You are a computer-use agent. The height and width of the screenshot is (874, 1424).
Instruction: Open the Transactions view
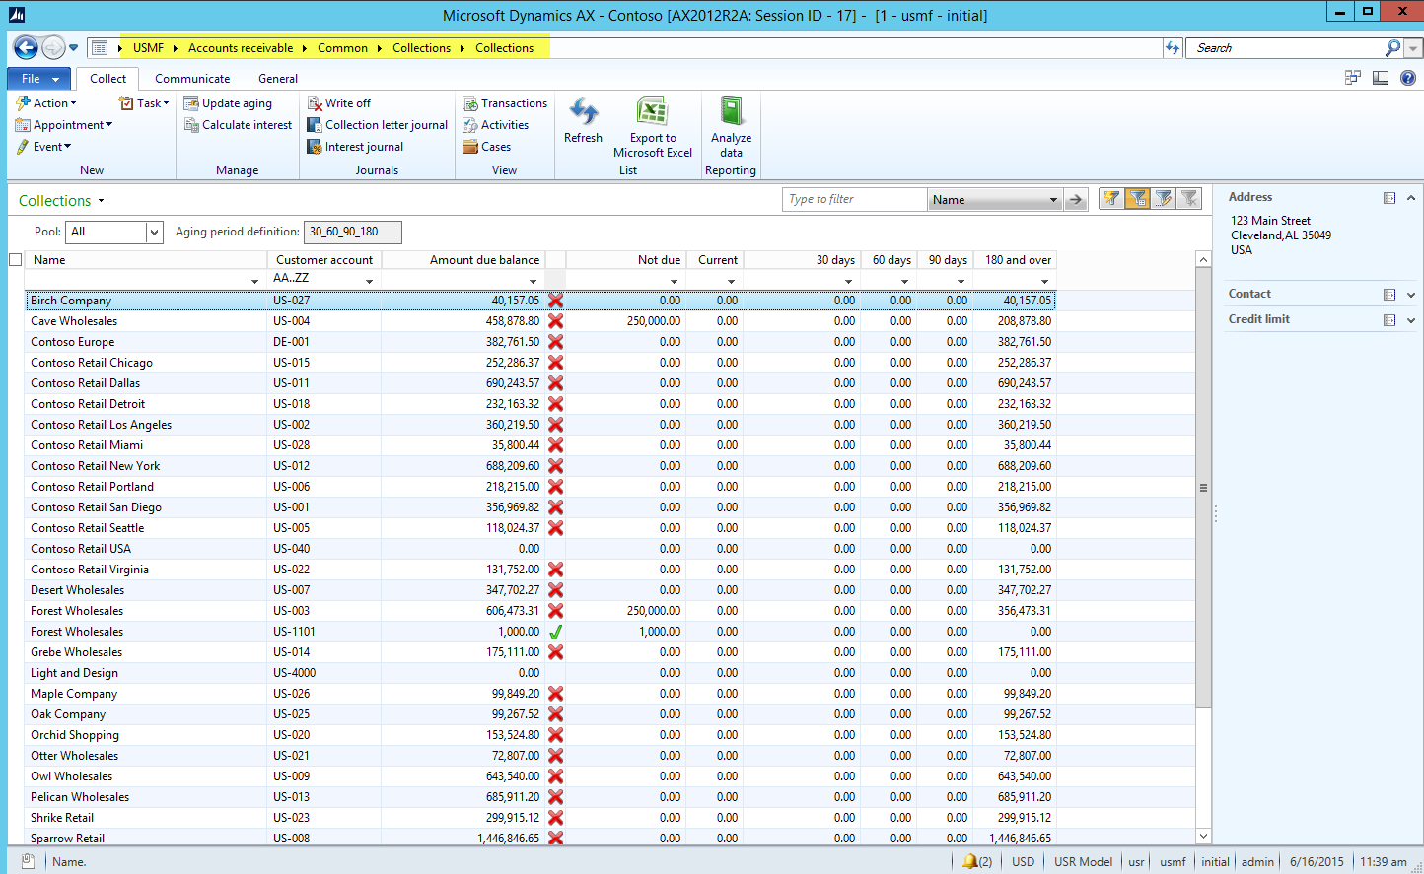point(505,103)
